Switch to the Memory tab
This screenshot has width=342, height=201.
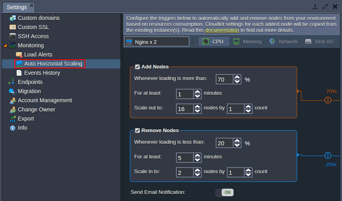247,41
